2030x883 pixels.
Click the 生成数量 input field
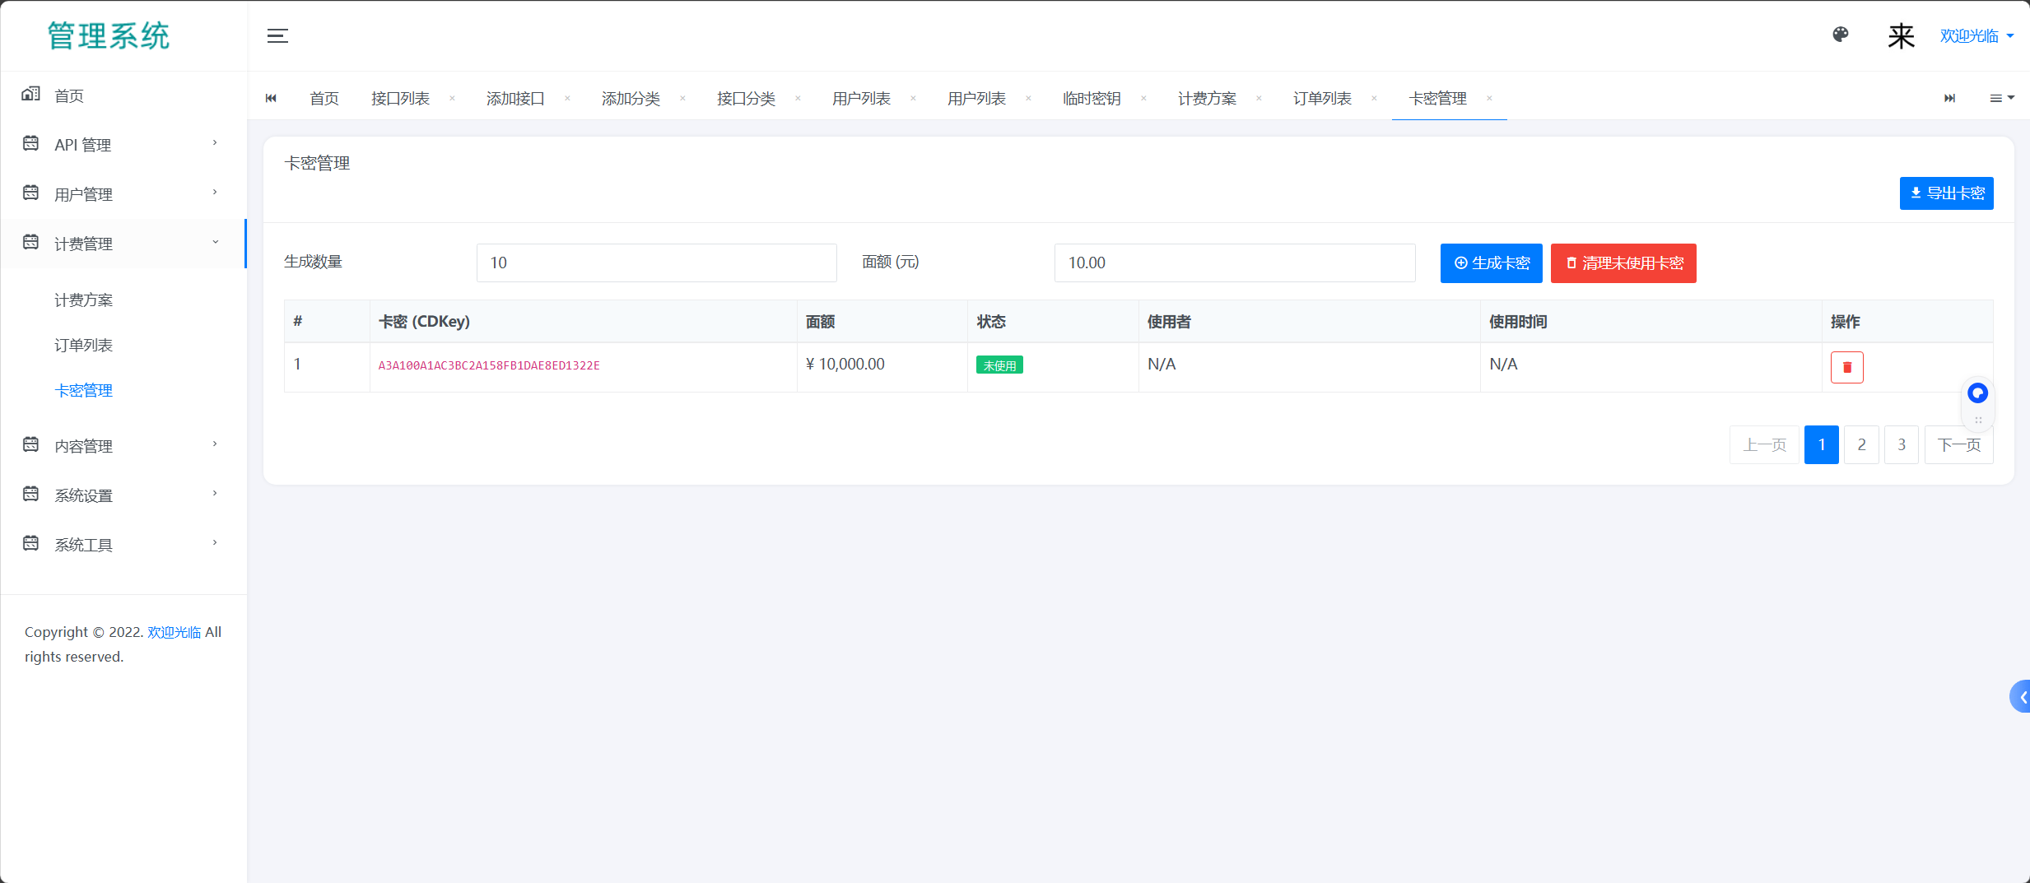click(x=656, y=263)
